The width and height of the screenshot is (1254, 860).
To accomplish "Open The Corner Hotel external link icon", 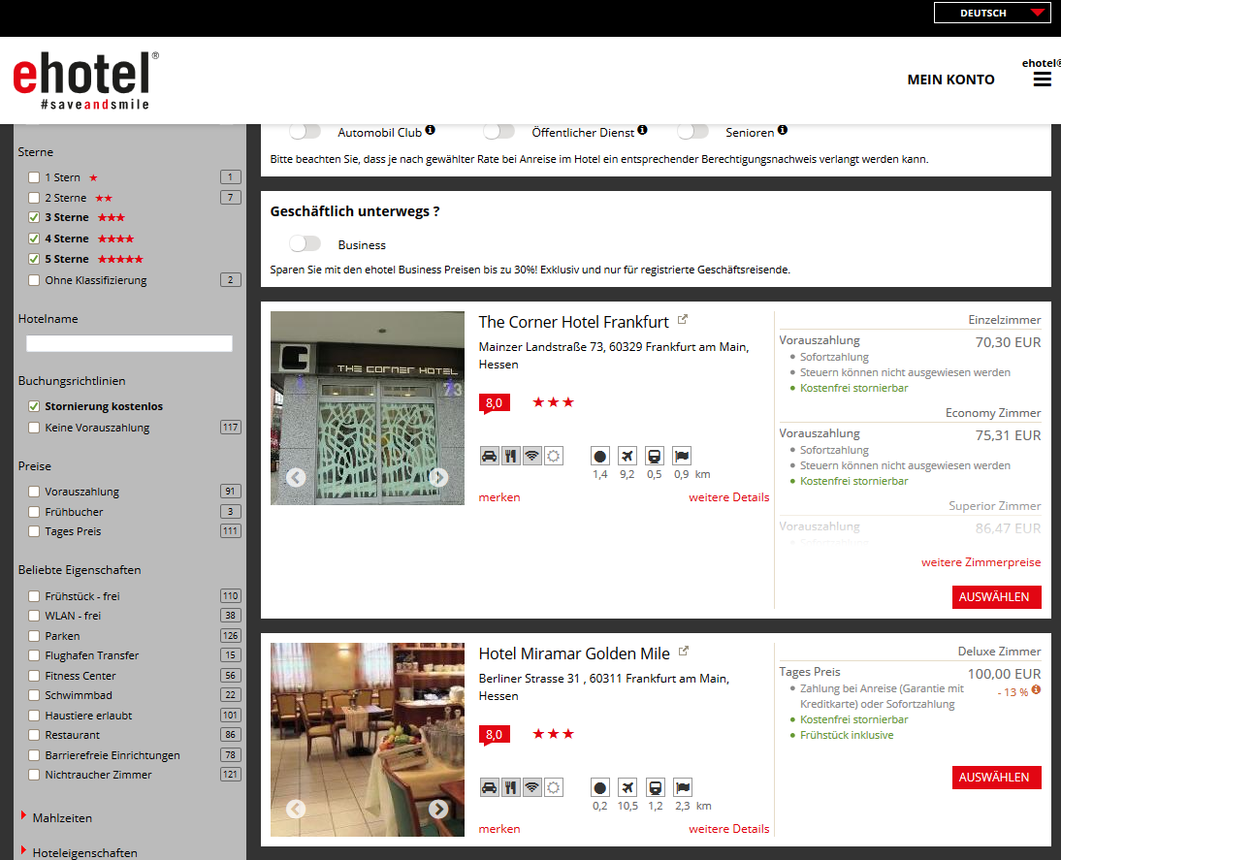I will pyautogui.click(x=683, y=320).
